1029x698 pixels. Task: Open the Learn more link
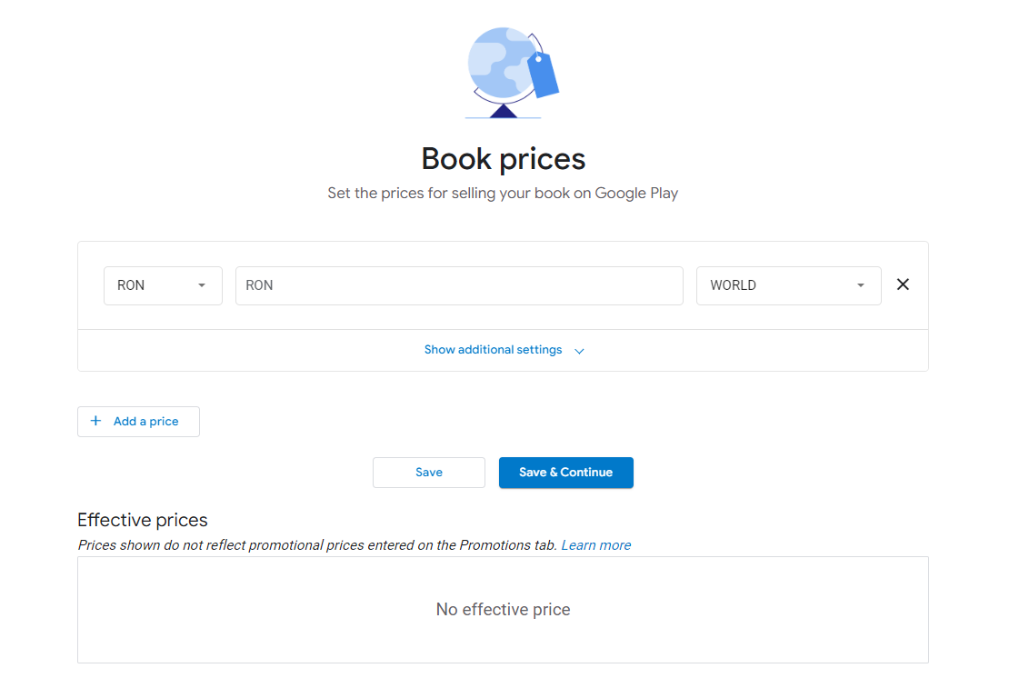[595, 544]
